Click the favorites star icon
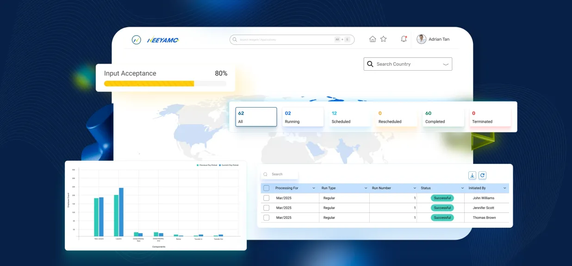This screenshot has height=266, width=572. [x=384, y=39]
